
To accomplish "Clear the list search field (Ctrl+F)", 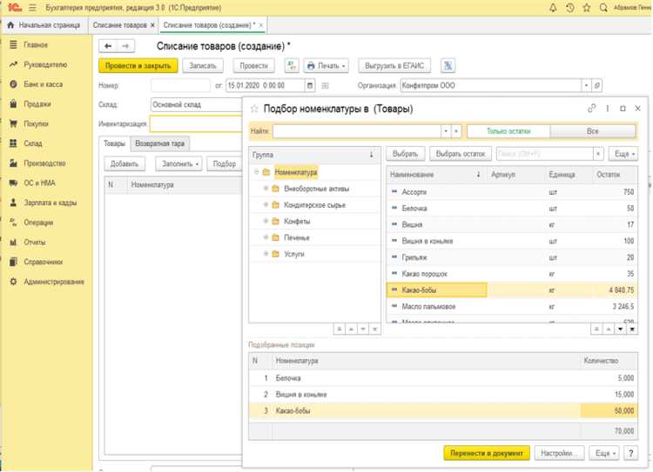I will pos(598,154).
